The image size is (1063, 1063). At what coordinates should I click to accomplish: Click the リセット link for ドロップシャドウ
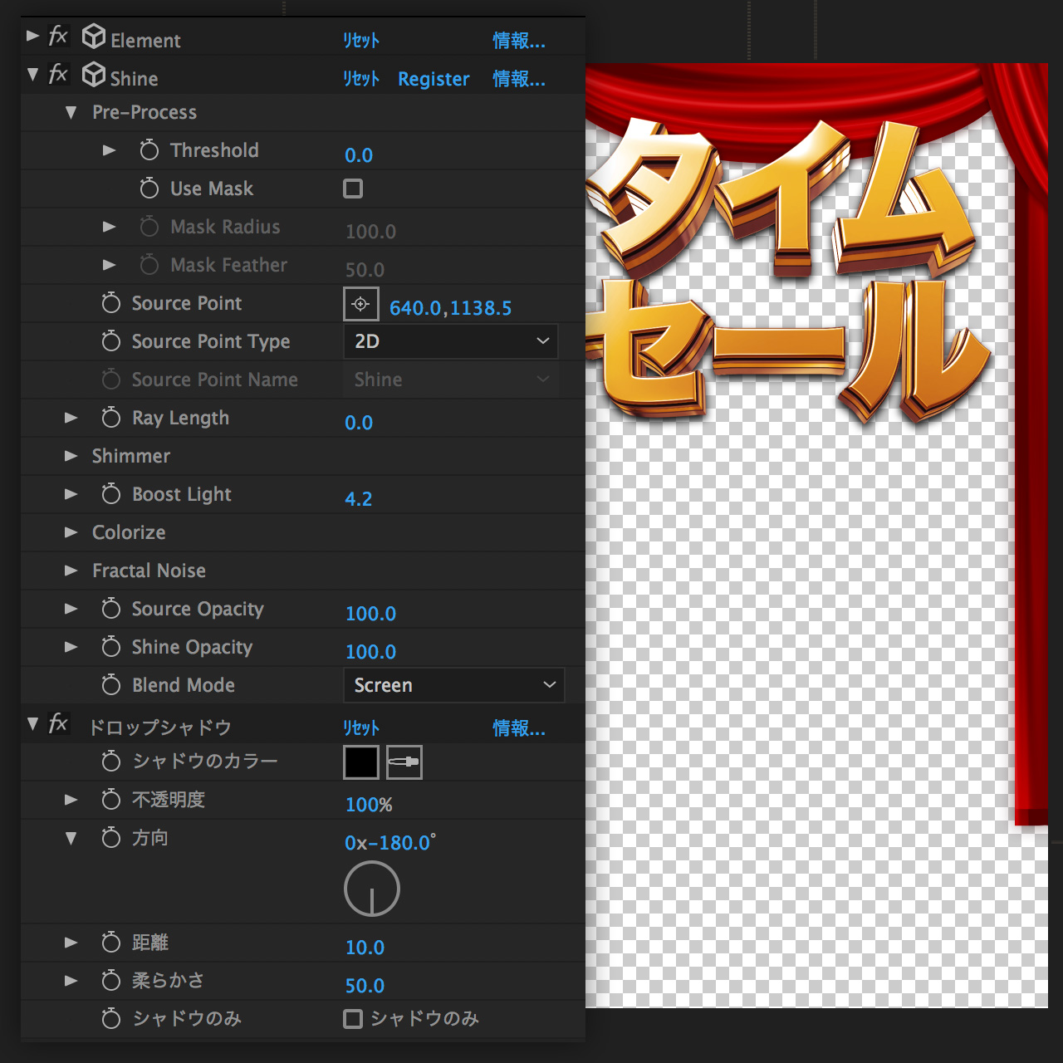[x=361, y=728]
